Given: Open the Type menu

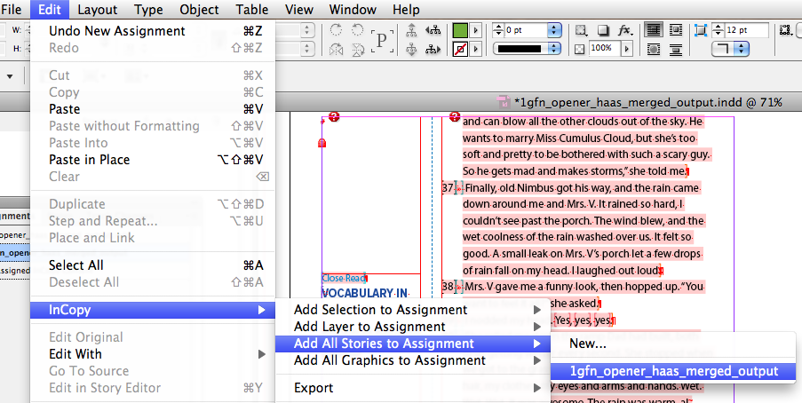Looking at the screenshot, I should tap(149, 9).
